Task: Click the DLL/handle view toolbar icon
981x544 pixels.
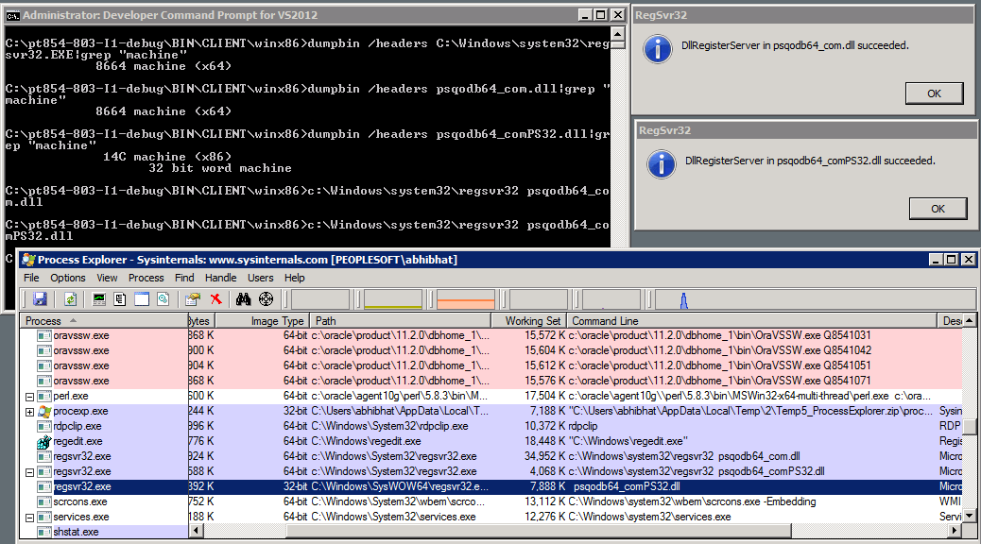Action: (163, 298)
